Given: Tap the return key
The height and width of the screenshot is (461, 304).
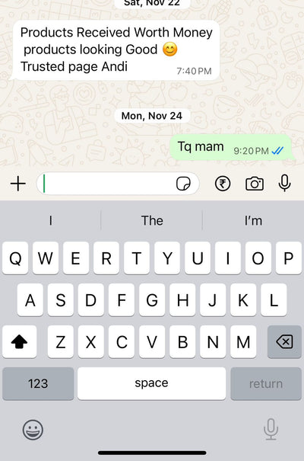Looking at the screenshot, I should click(266, 383).
